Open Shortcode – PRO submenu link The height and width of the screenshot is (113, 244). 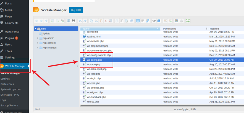[x=10, y=95]
